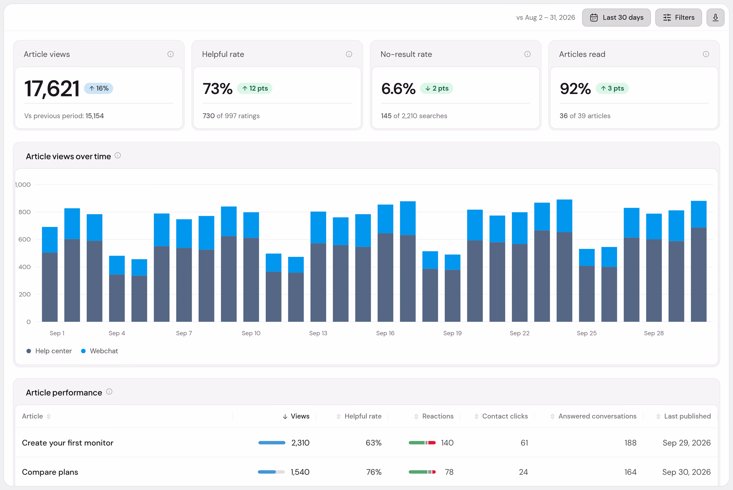The height and width of the screenshot is (490, 733).
Task: Click the Sep 1 bar in the chart
Action: pyautogui.click(x=50, y=274)
